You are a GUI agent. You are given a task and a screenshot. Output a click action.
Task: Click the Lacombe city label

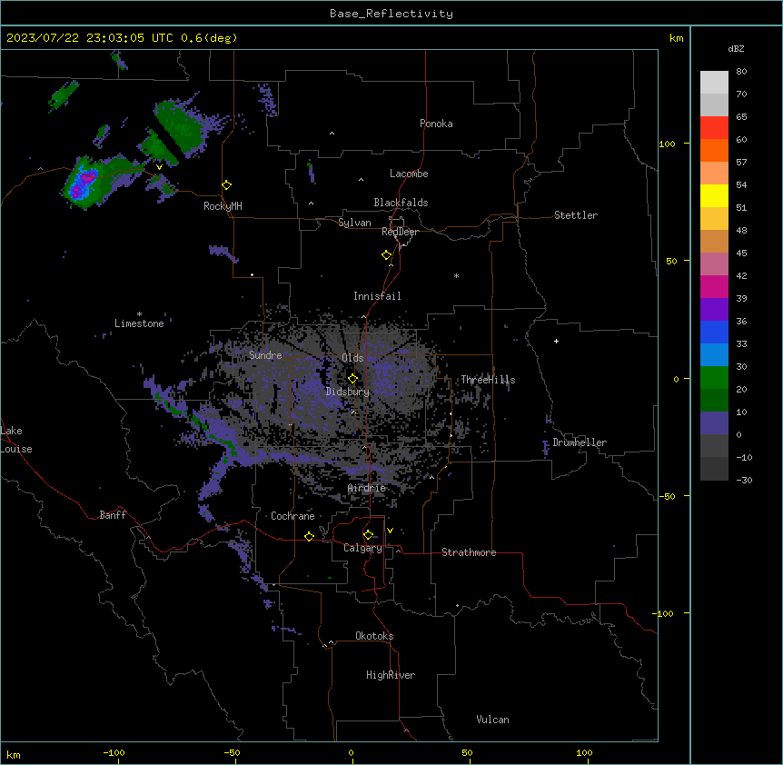coord(409,174)
